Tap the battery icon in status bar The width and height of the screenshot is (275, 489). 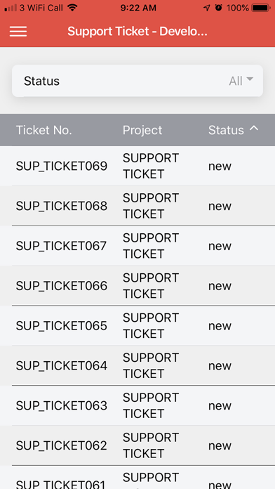point(261,8)
